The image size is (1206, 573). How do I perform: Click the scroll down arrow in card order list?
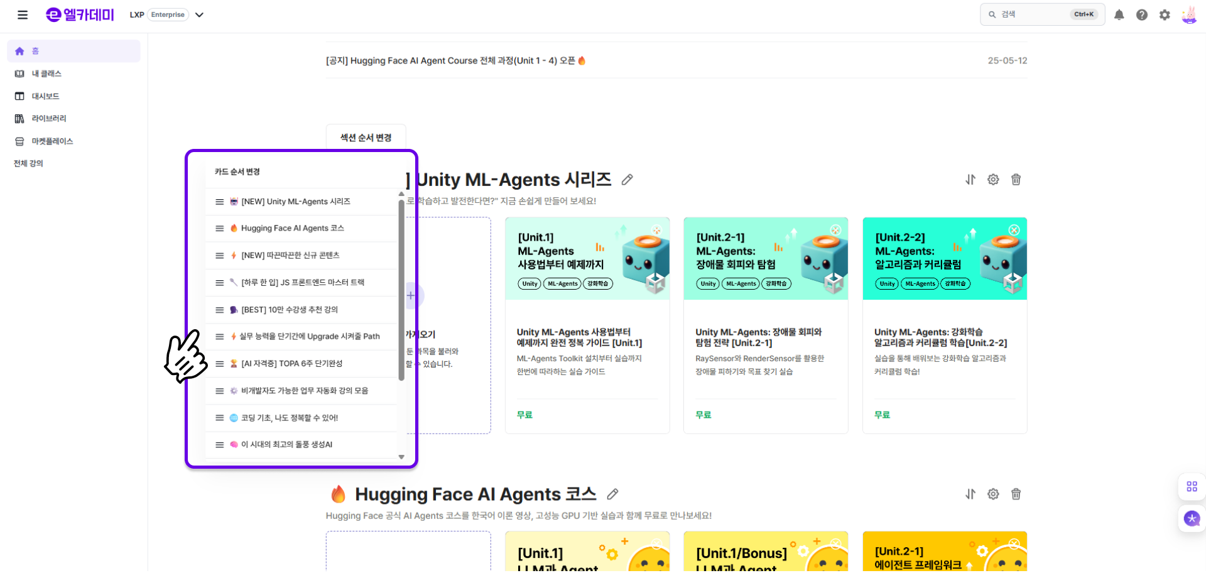pyautogui.click(x=401, y=457)
